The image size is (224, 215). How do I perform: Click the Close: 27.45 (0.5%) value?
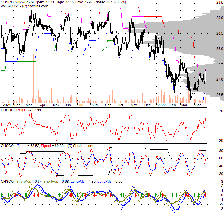click(110, 2)
